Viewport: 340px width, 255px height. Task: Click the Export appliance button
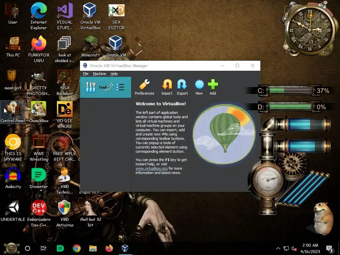tap(182, 87)
